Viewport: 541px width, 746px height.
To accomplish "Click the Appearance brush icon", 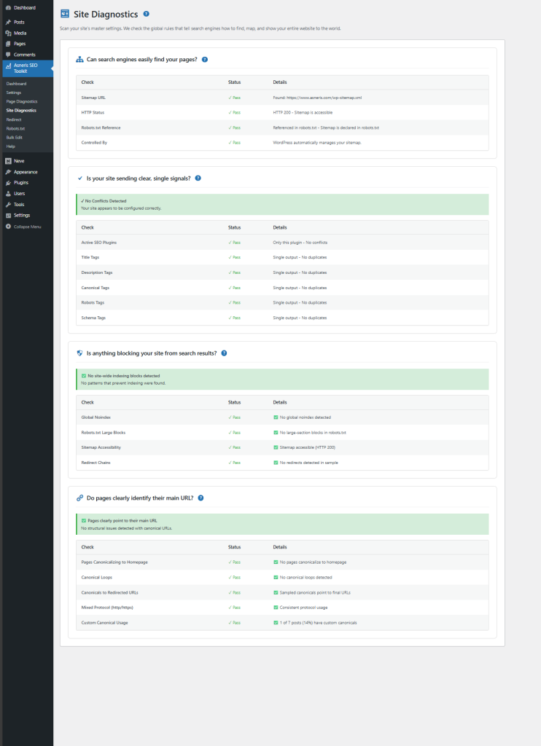I will (8, 172).
